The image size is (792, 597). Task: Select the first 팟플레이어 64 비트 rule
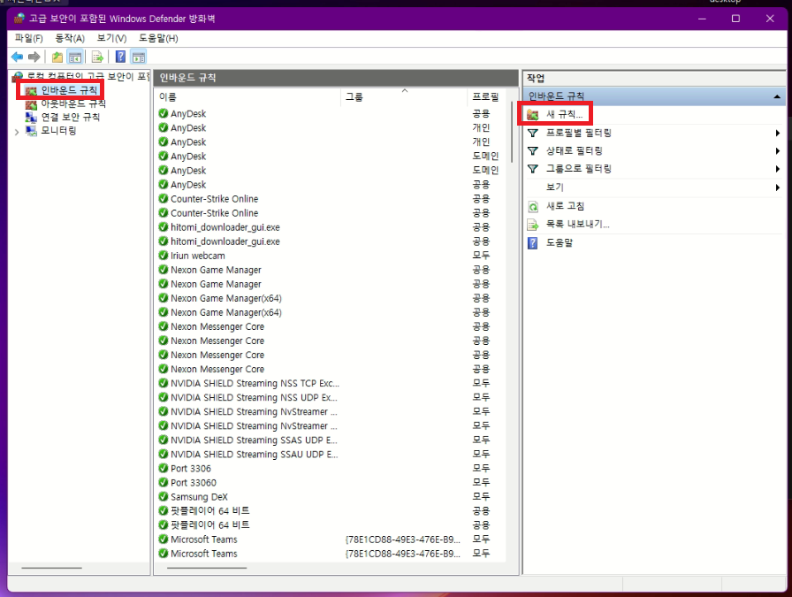click(x=331, y=511)
